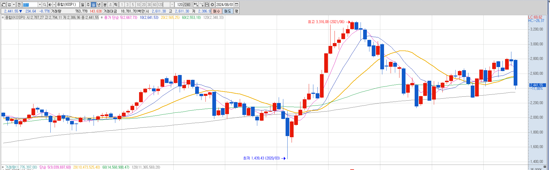The height and width of the screenshot is (170, 550).
Task: Select the 120 interval button
Action: 160,5
